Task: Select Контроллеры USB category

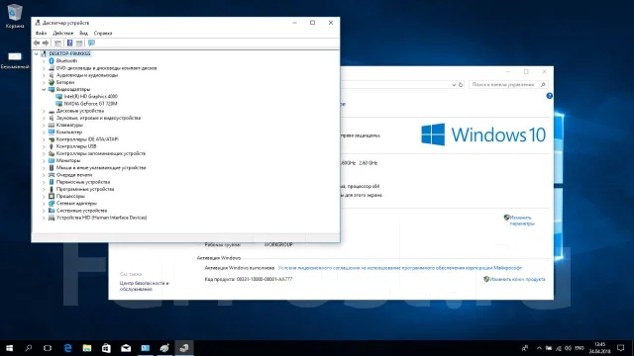Action: [x=76, y=146]
